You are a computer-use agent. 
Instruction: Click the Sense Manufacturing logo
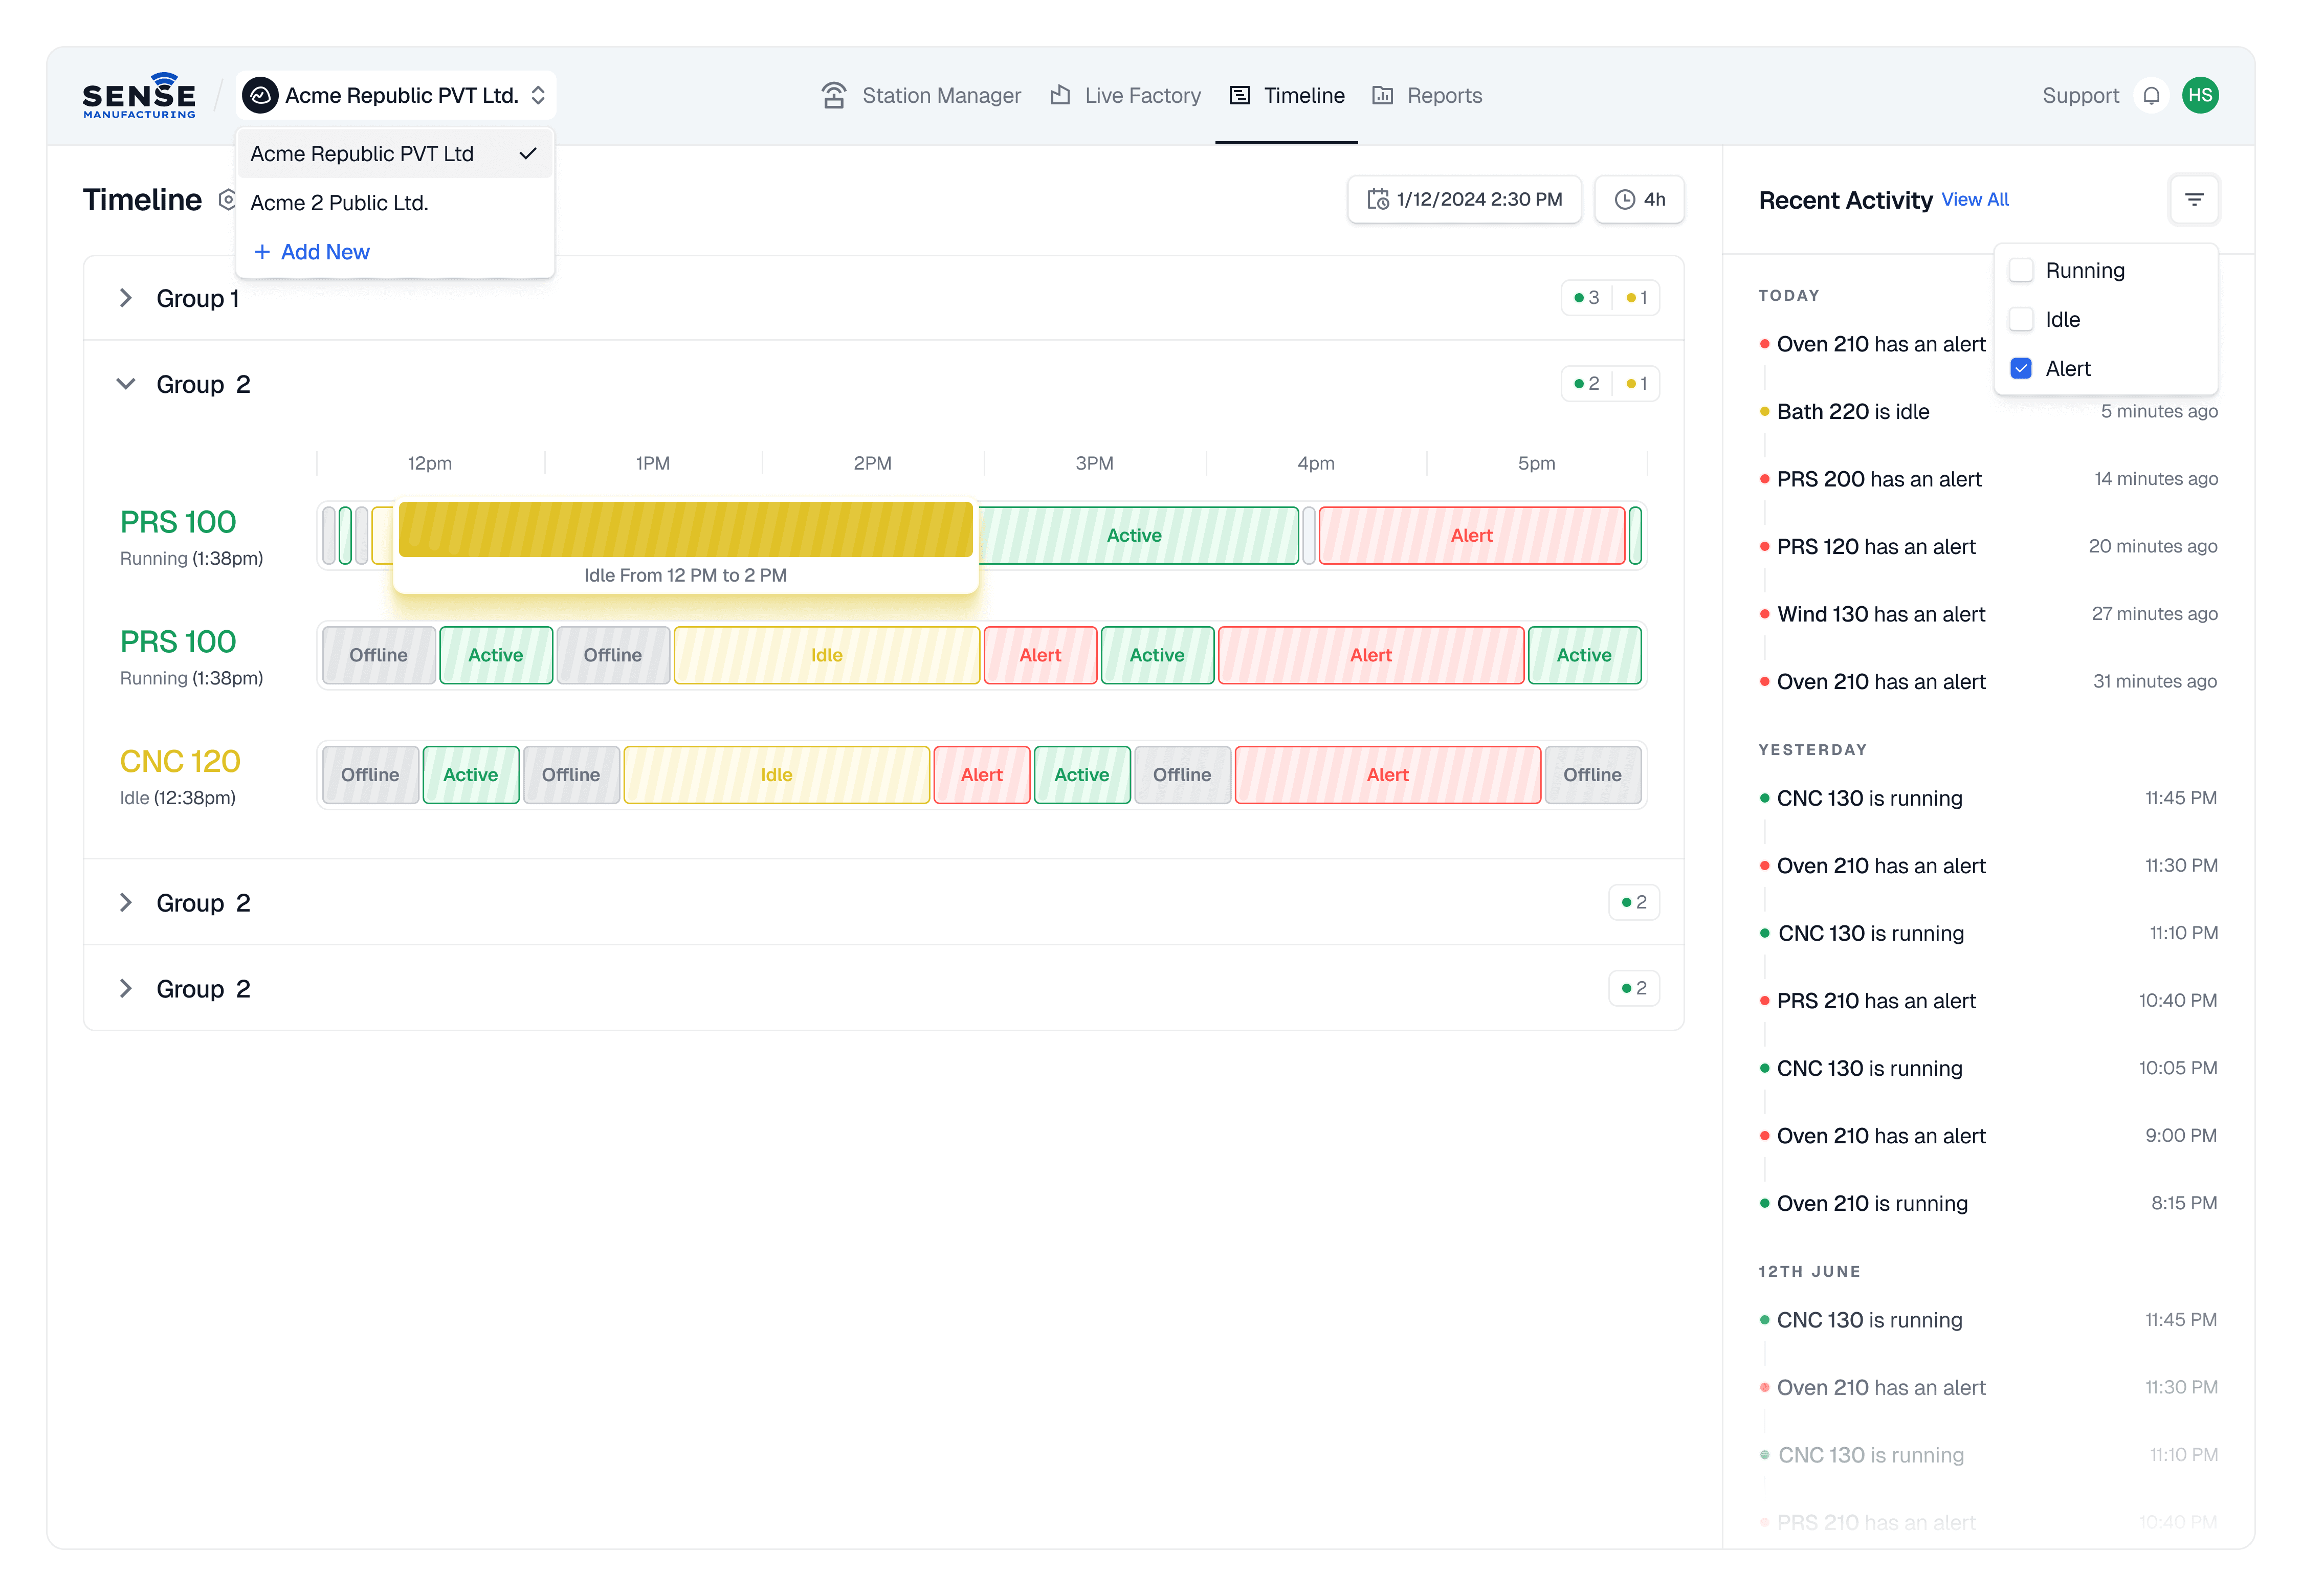pos(139,96)
